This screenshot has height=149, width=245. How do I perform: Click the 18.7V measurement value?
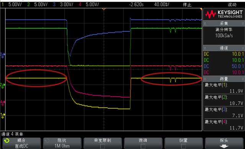236,103
